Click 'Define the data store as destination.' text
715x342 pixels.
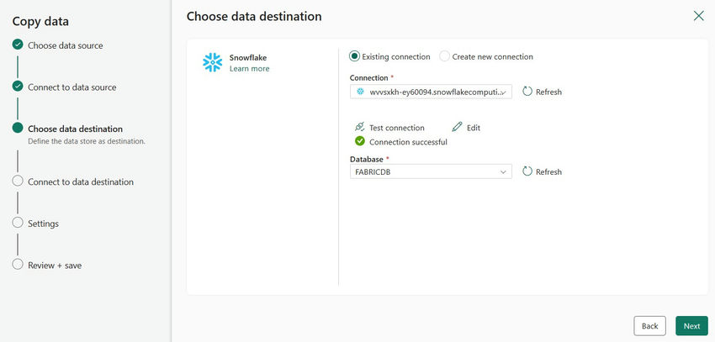[86, 141]
